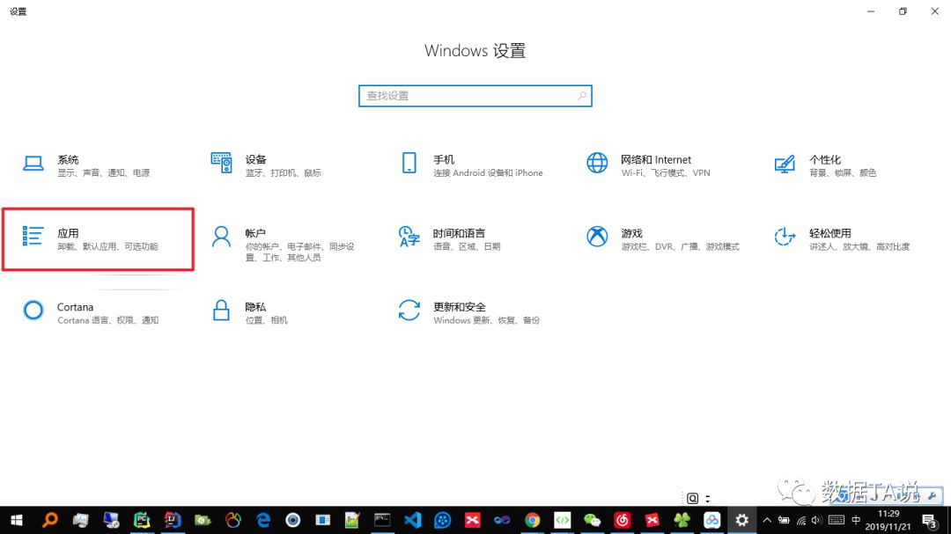The image size is (951, 534).
Task: Click the 11:29 clock and date
Action: tap(888, 520)
